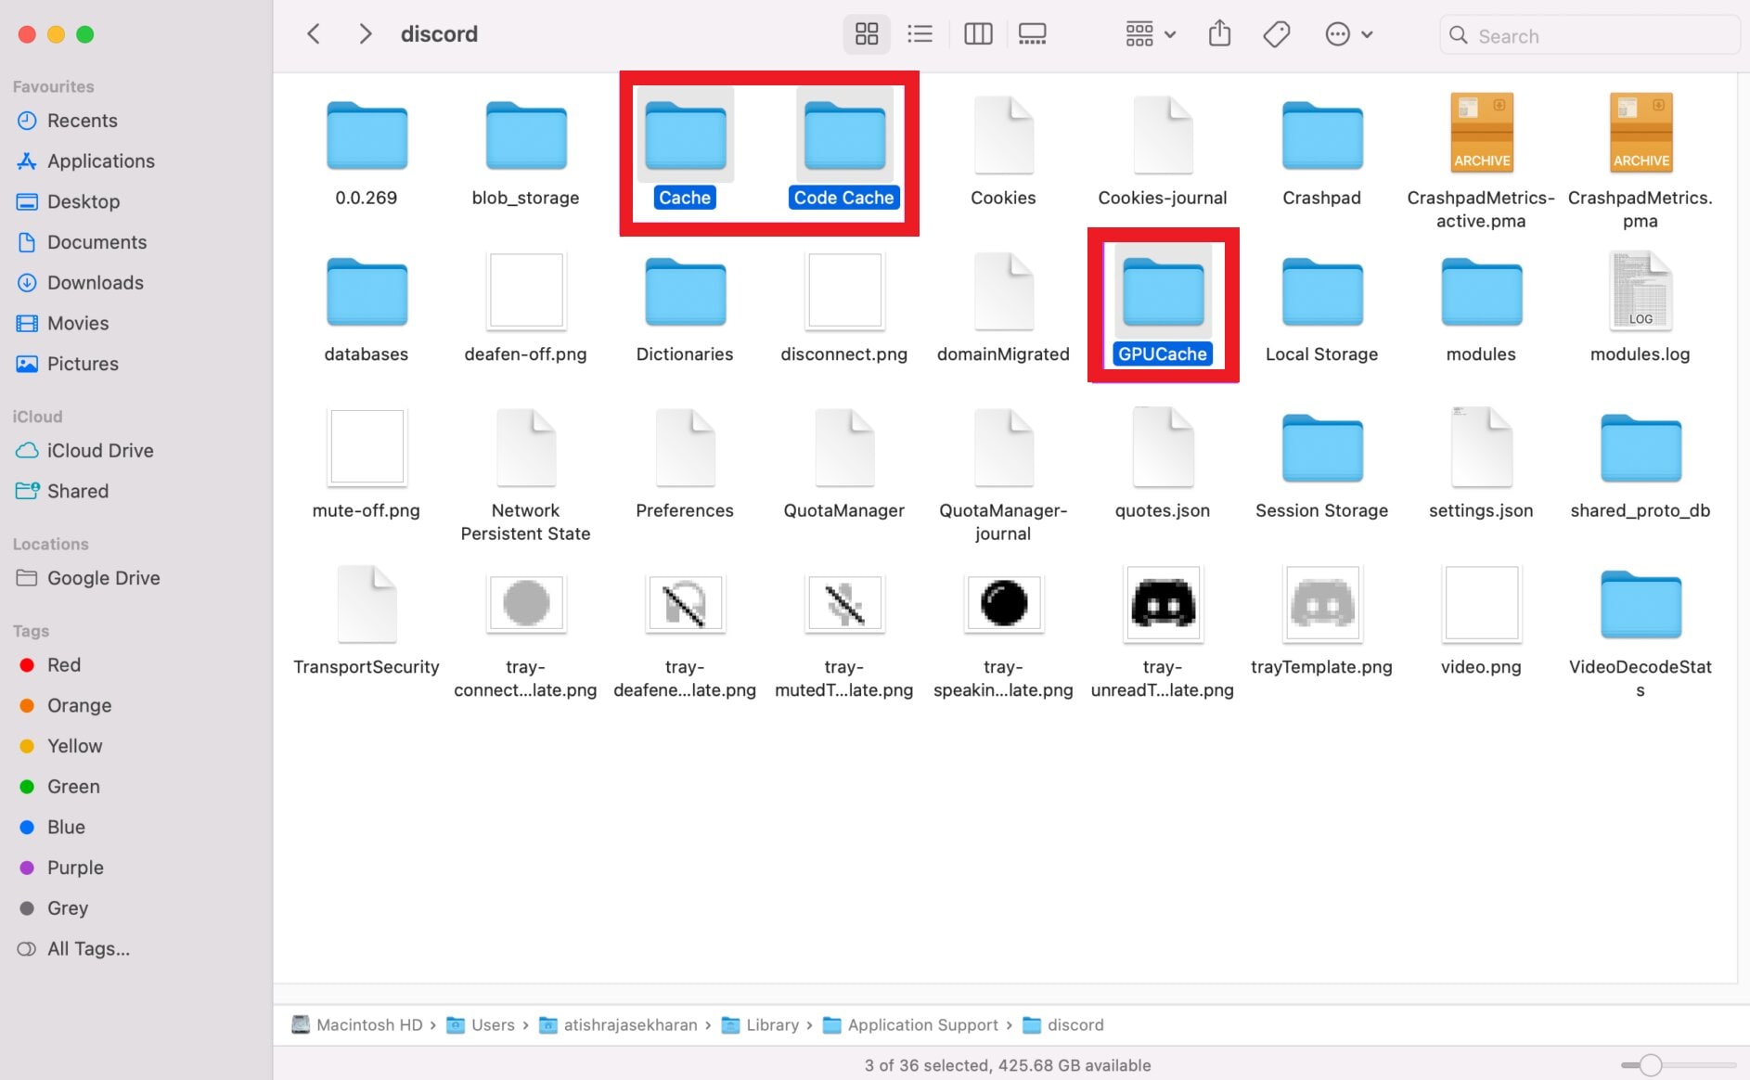
Task: Switch to list view
Action: coord(920,33)
